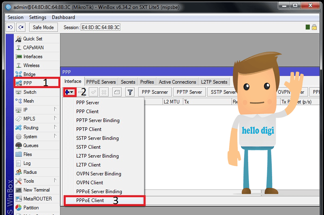324x215 pixels.
Task: Choose PPP Client from add menu
Action: pos(103,112)
